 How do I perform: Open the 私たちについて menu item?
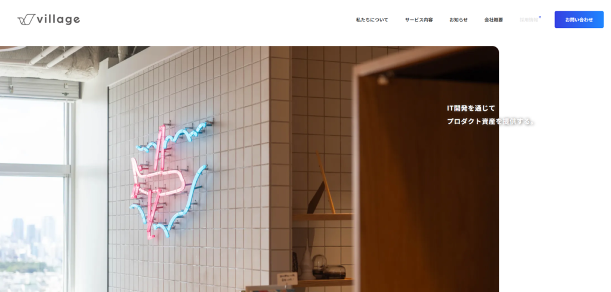tap(372, 20)
